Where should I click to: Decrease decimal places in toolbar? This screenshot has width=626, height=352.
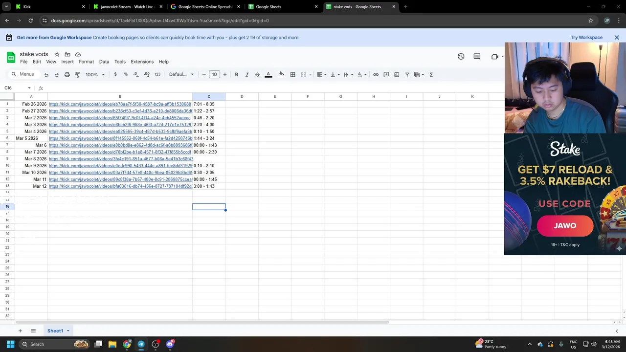point(136,74)
